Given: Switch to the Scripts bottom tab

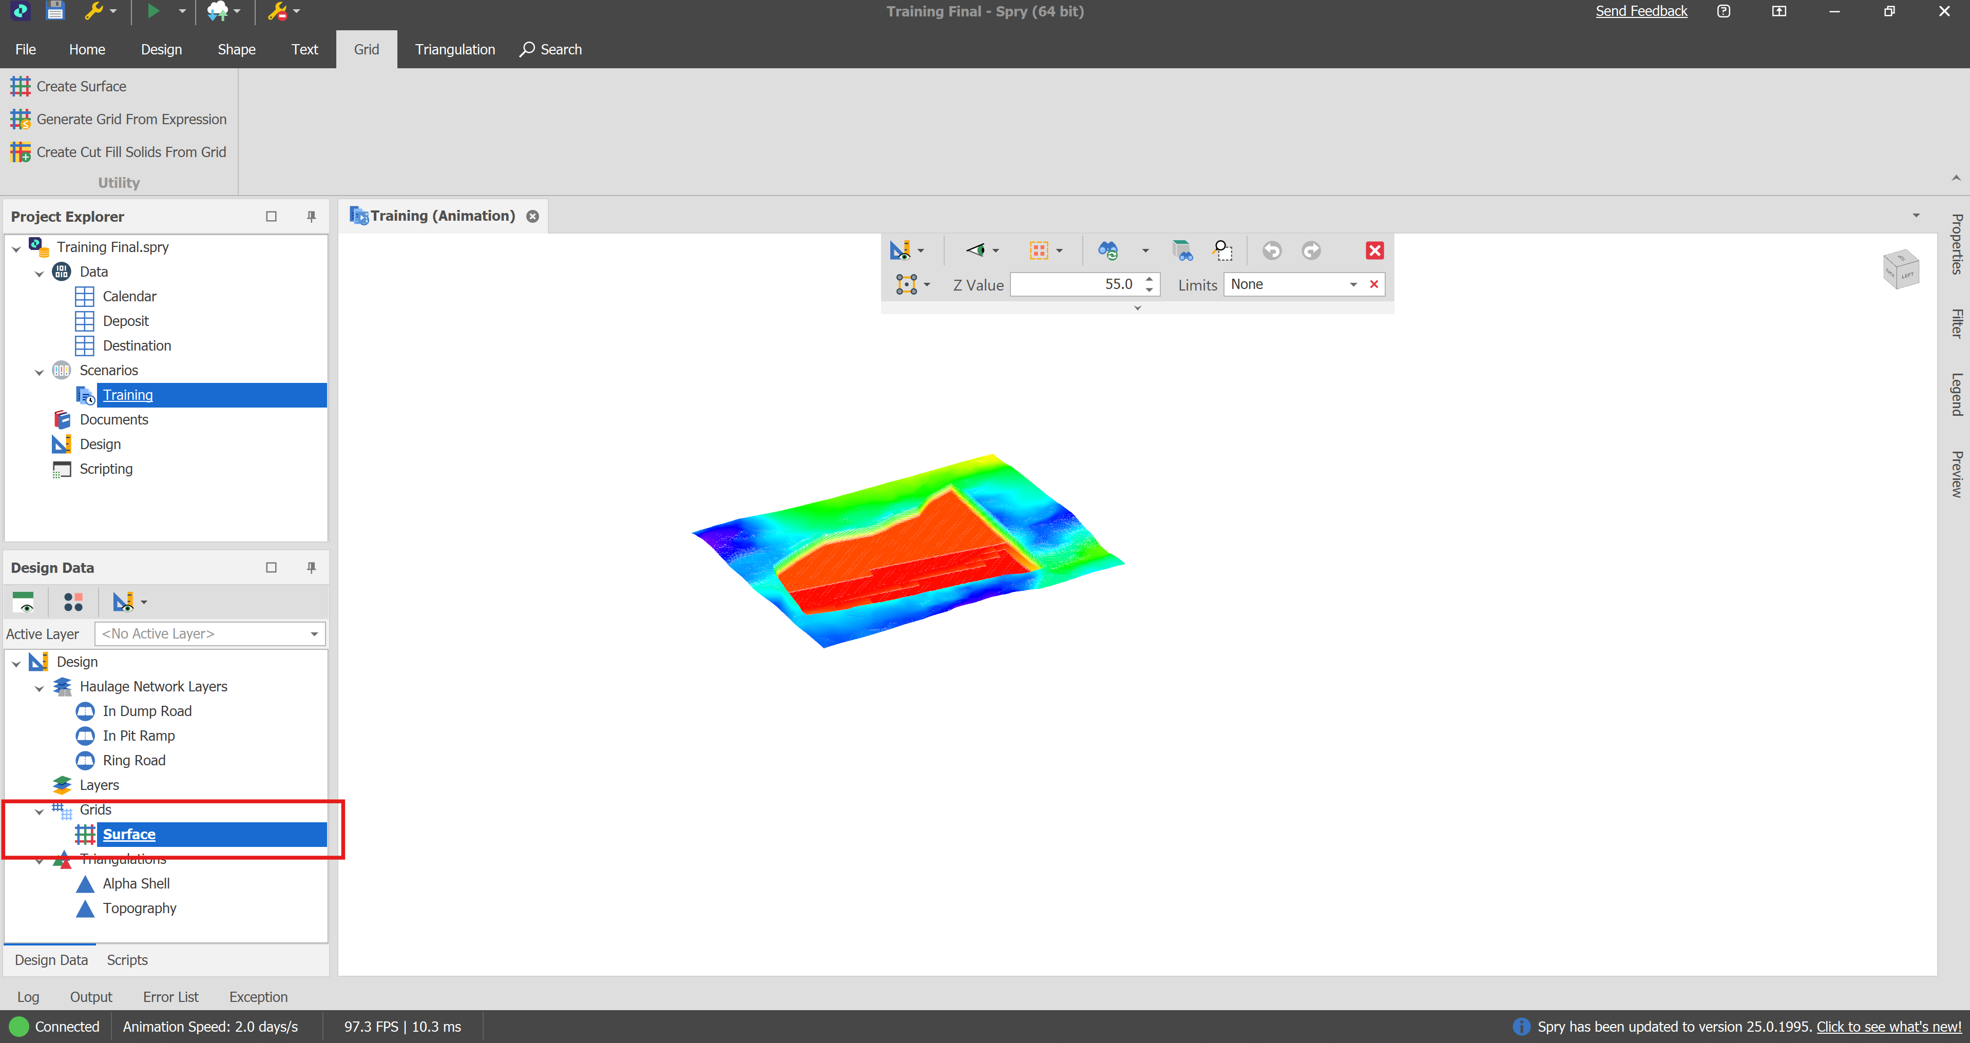Looking at the screenshot, I should click(127, 960).
